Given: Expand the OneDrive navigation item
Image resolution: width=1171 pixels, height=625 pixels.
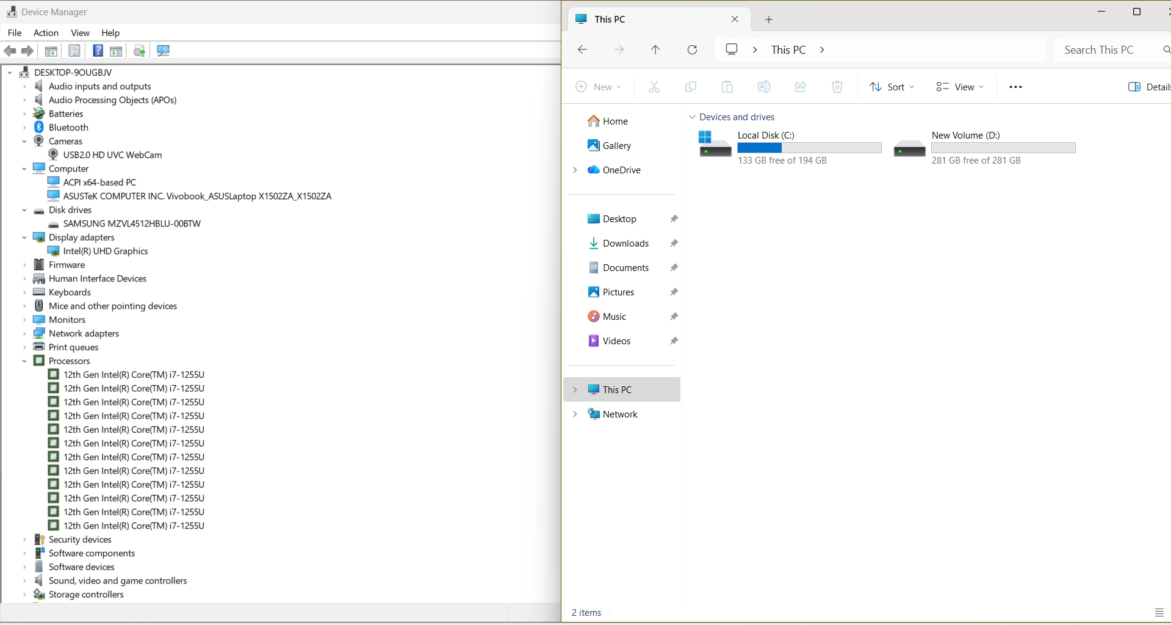Looking at the screenshot, I should 575,170.
